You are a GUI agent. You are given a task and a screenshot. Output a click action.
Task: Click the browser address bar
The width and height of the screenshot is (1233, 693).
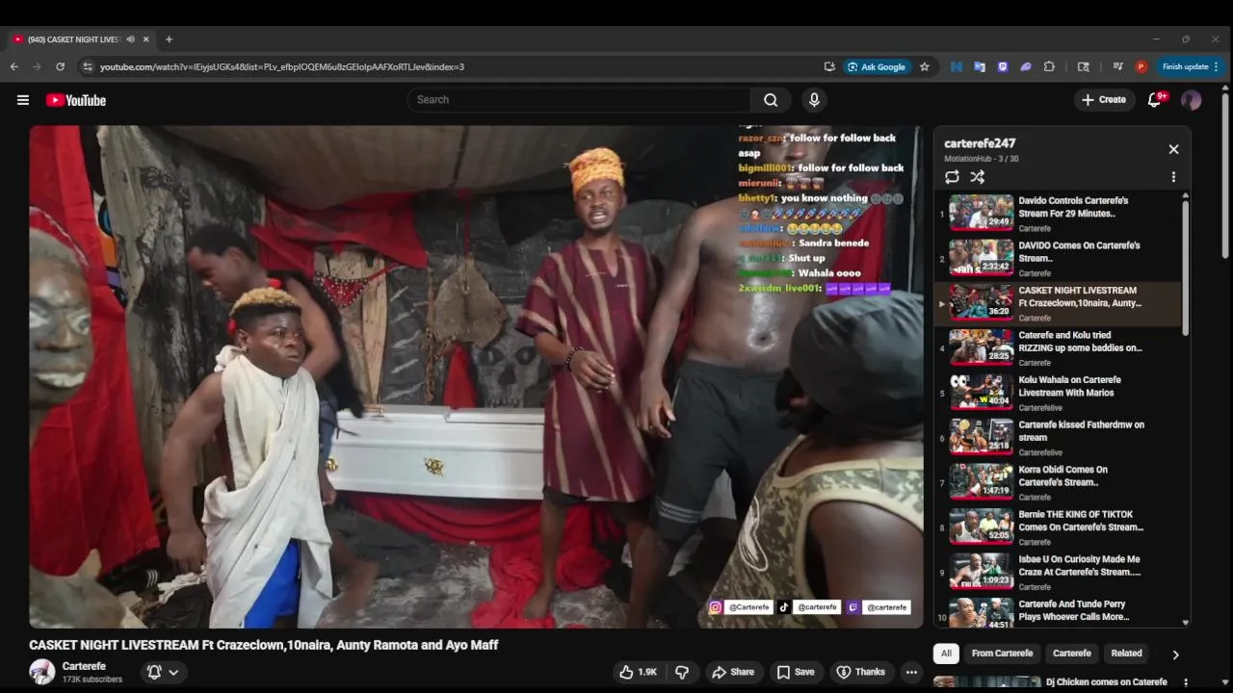tap(453, 67)
